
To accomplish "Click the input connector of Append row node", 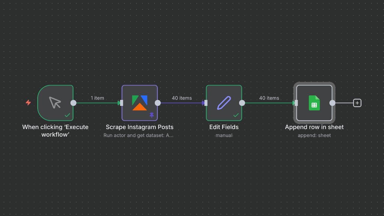I will coord(296,103).
